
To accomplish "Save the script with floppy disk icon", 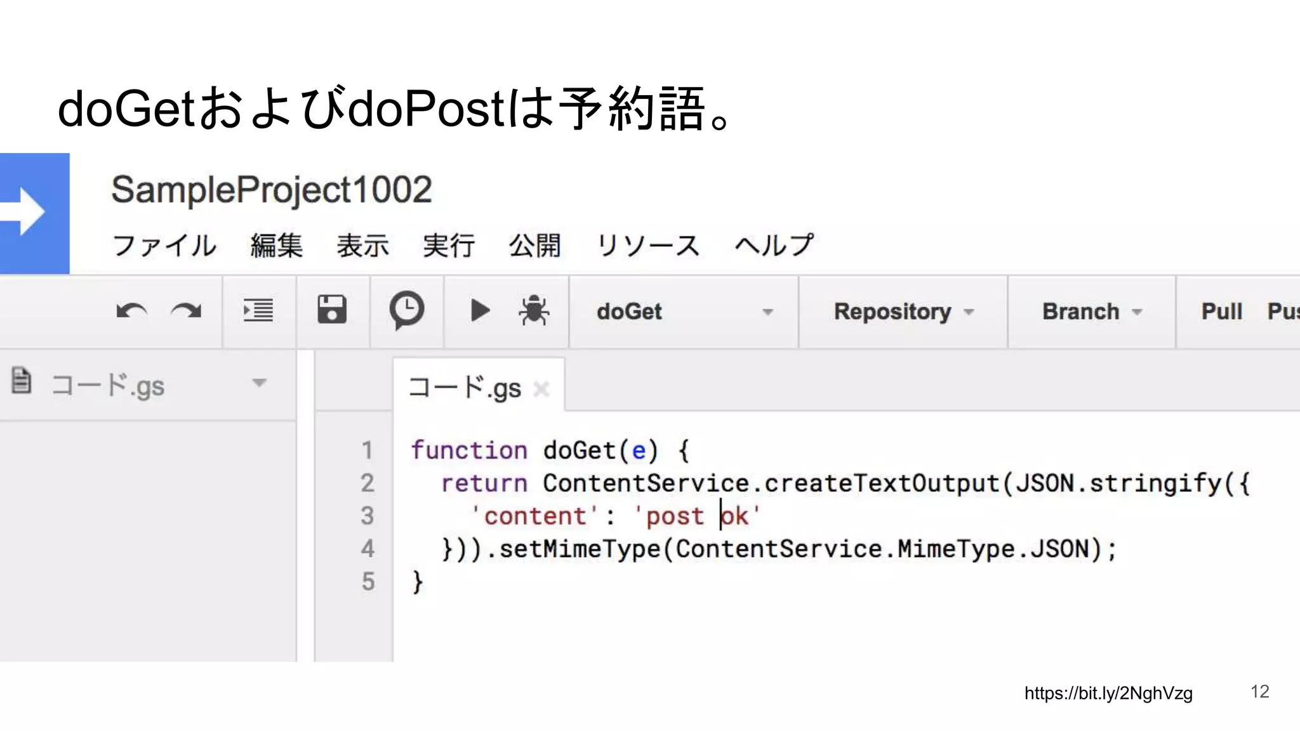I will pos(332,310).
